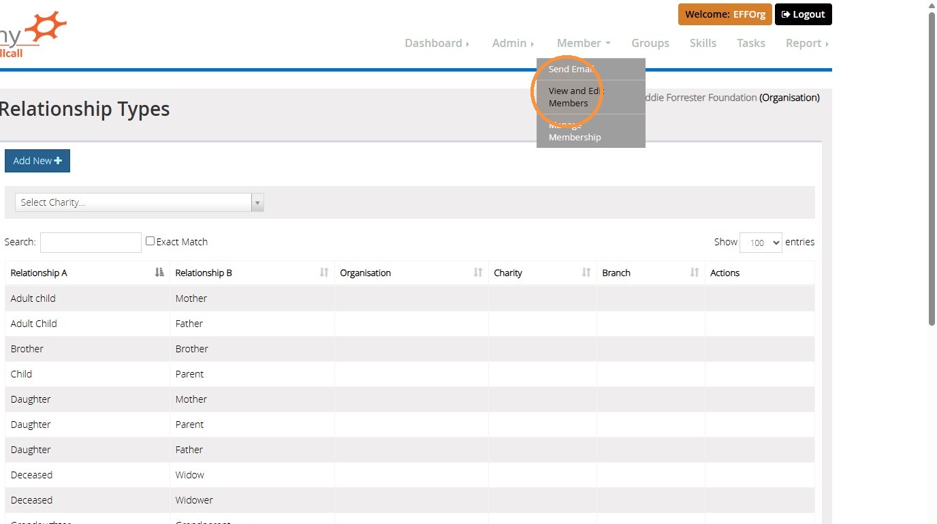Expand the Dashboard menu
Viewport: 937px width, 524px height.
(x=437, y=43)
